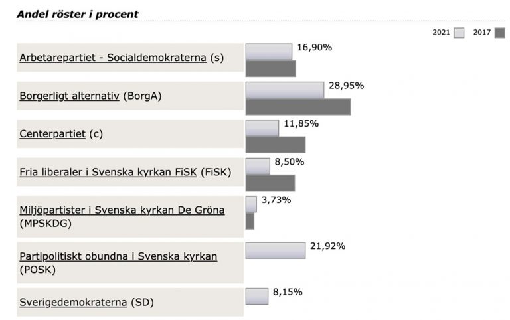The image size is (510, 320).
Task: Select Borgerligt alternativ dark 2017 bar
Action: point(298,107)
